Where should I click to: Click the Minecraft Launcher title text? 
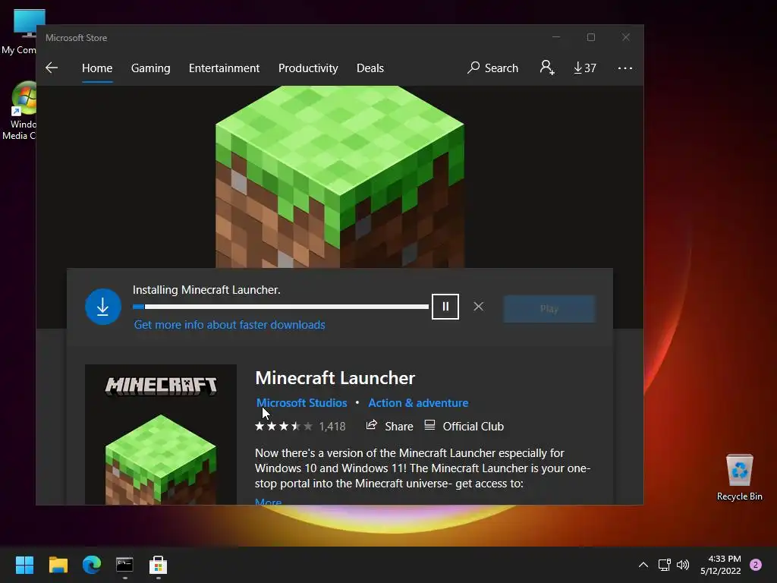click(x=335, y=378)
